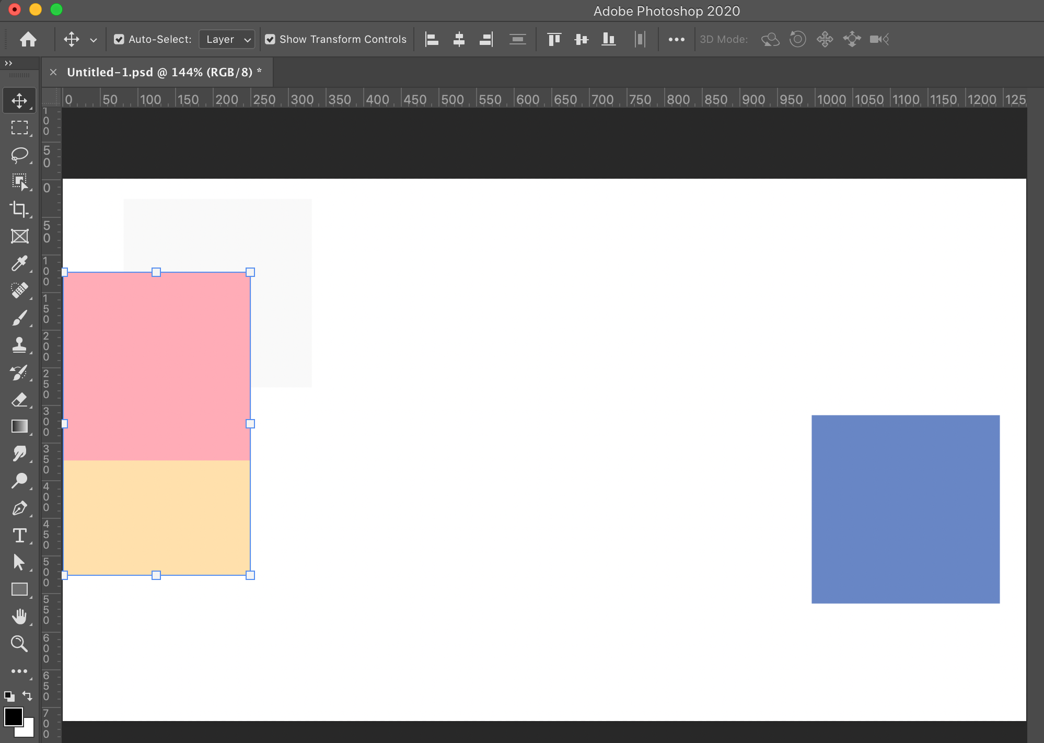Image resolution: width=1044 pixels, height=743 pixels.
Task: Switch to the Hand tool
Action: tap(19, 617)
